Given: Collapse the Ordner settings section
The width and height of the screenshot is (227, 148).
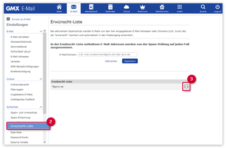Looking at the screenshot, I should click(x=41, y=79).
